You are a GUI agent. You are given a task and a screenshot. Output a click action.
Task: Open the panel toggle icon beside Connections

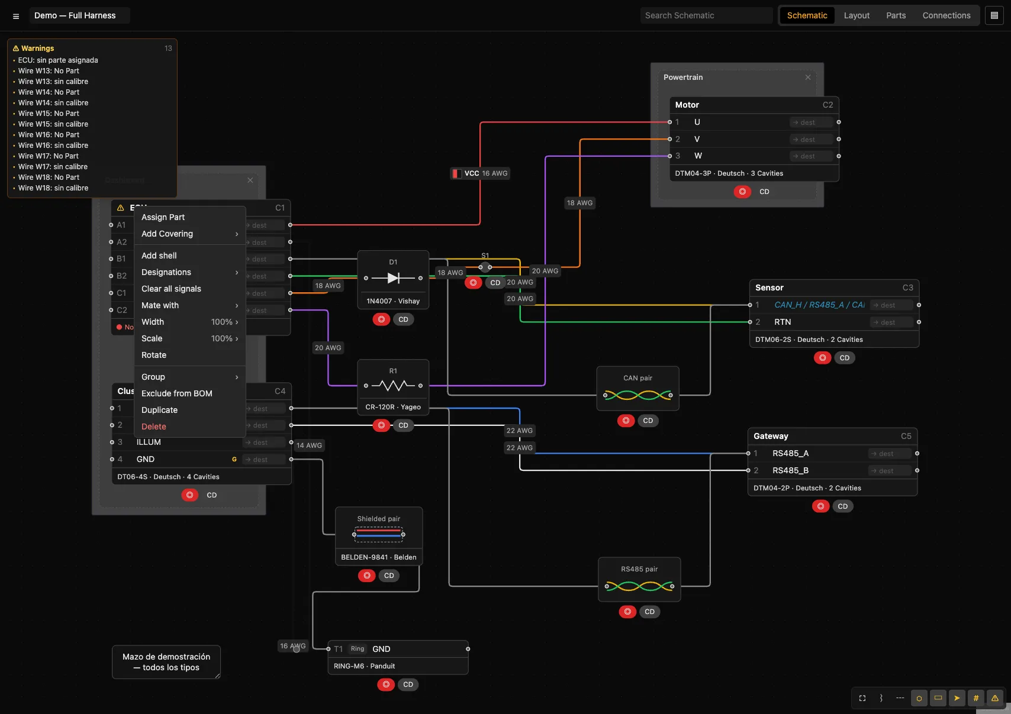point(994,15)
